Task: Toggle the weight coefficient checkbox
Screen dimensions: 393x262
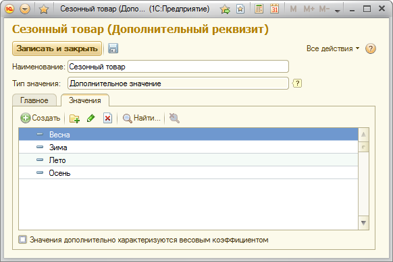Action: pyautogui.click(x=22, y=240)
